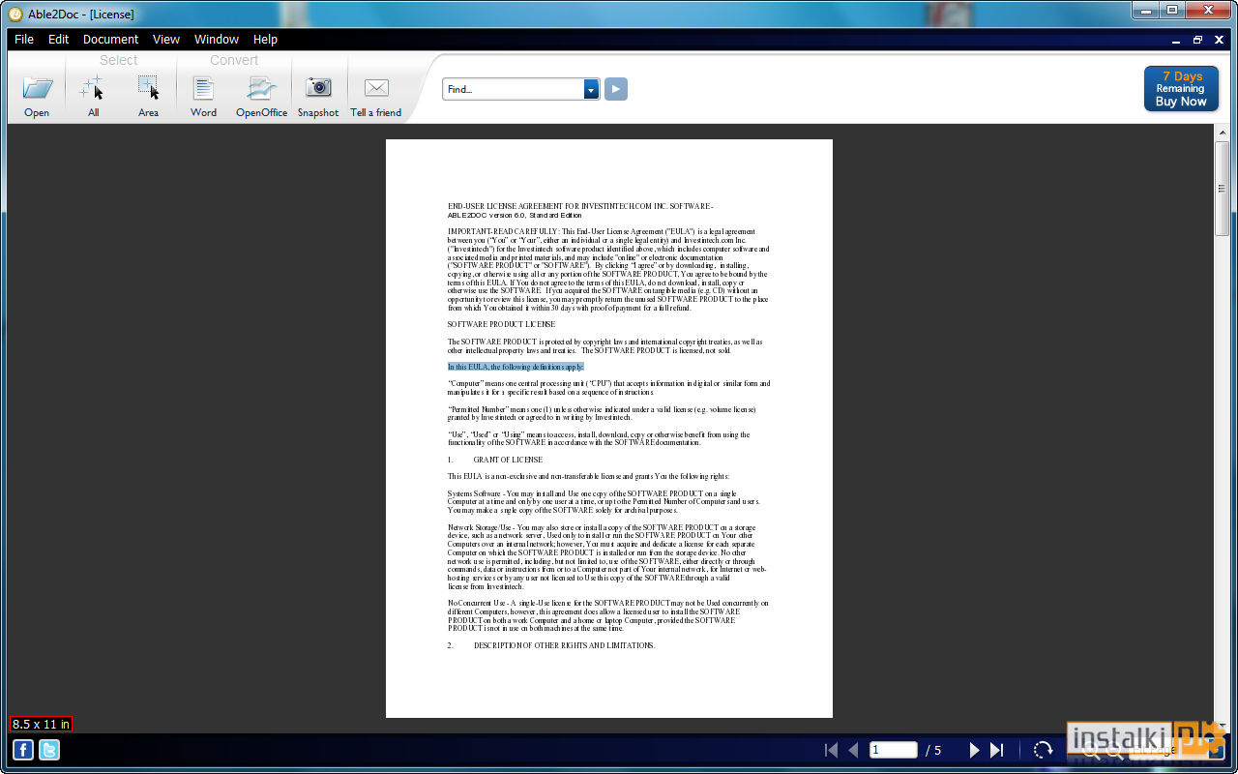1238x774 pixels.
Task: Share on Facebook icon
Action: pyautogui.click(x=22, y=749)
